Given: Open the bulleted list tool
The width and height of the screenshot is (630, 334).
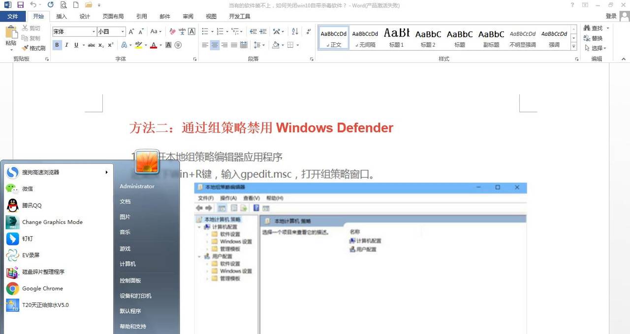Looking at the screenshot, I should point(205,31).
